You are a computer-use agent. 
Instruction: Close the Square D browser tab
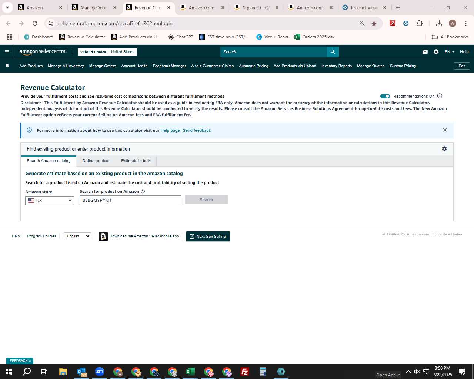click(x=277, y=7)
